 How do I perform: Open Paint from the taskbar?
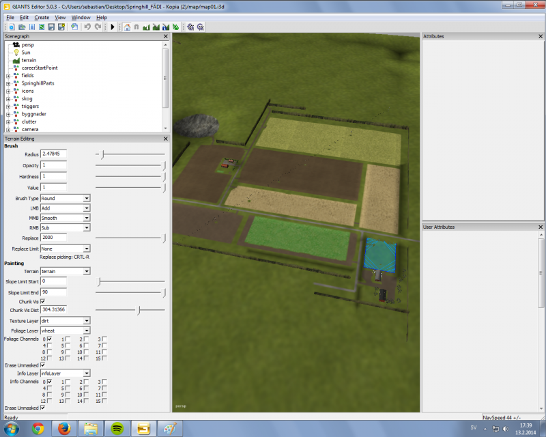[x=170, y=428]
